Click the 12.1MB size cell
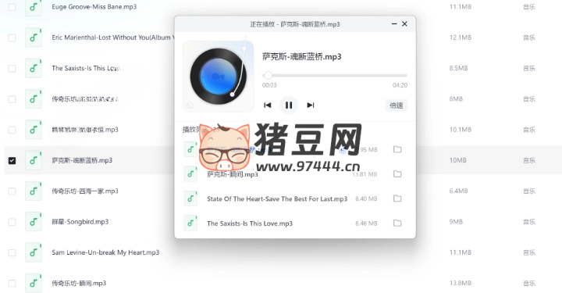Screen dimensions: 562x293 (461, 38)
